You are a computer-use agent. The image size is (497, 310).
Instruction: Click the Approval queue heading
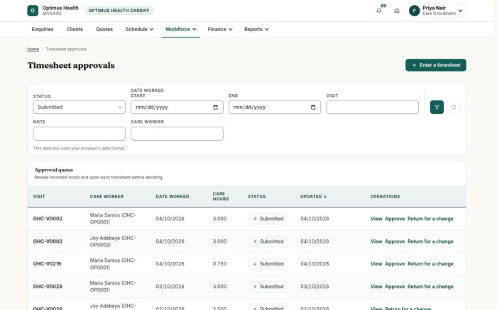[53, 170]
